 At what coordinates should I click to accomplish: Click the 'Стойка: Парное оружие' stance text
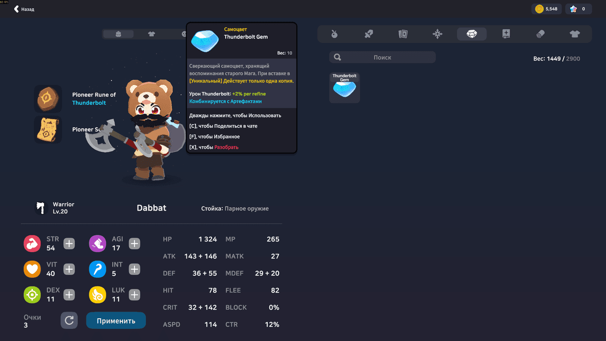235,208
